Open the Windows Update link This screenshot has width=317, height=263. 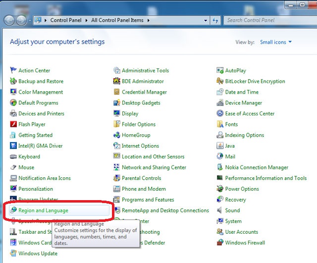tap(38, 253)
